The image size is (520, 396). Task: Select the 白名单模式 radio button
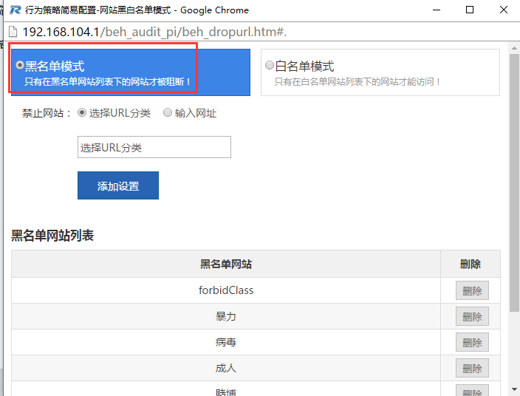click(x=270, y=66)
